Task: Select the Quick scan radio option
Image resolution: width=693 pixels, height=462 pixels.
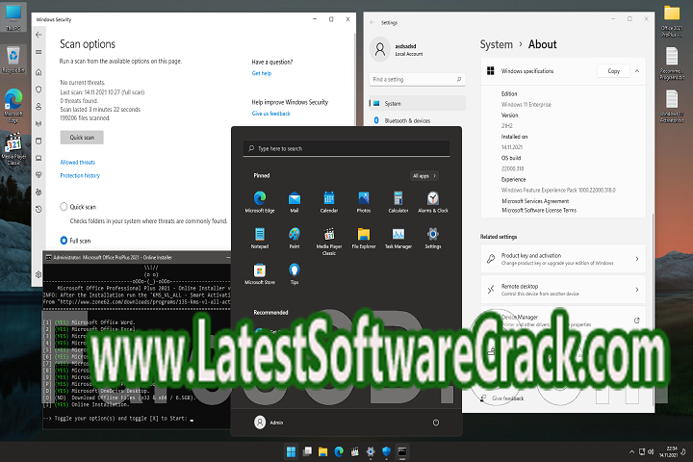Action: [64, 207]
